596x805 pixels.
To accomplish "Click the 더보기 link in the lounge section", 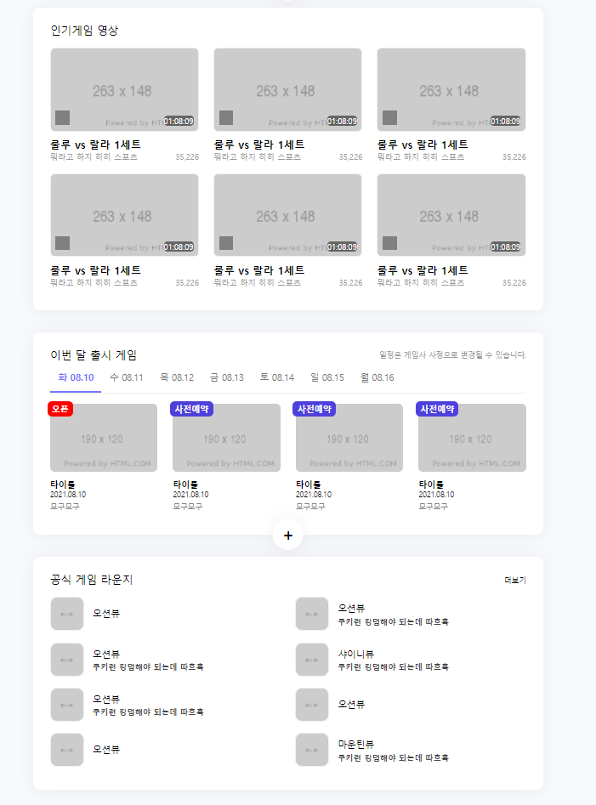I will click(514, 581).
